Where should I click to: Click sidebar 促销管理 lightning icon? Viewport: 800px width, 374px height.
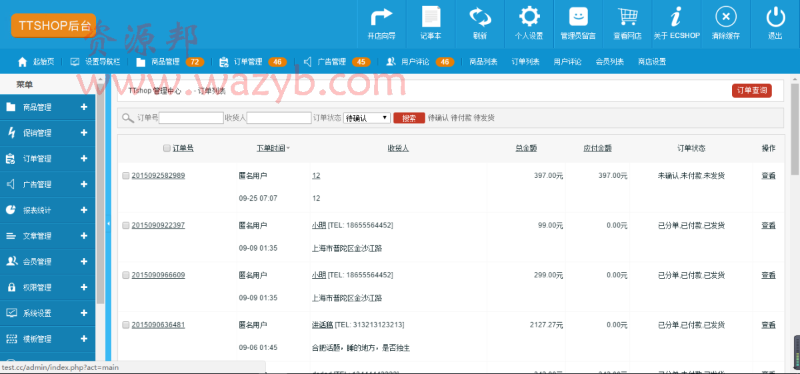pyautogui.click(x=11, y=133)
